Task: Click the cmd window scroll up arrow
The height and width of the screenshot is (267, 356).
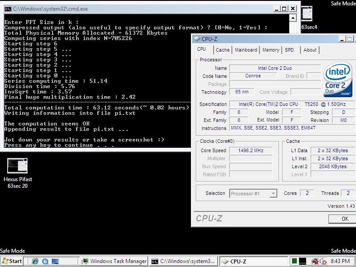Action: (x=293, y=18)
